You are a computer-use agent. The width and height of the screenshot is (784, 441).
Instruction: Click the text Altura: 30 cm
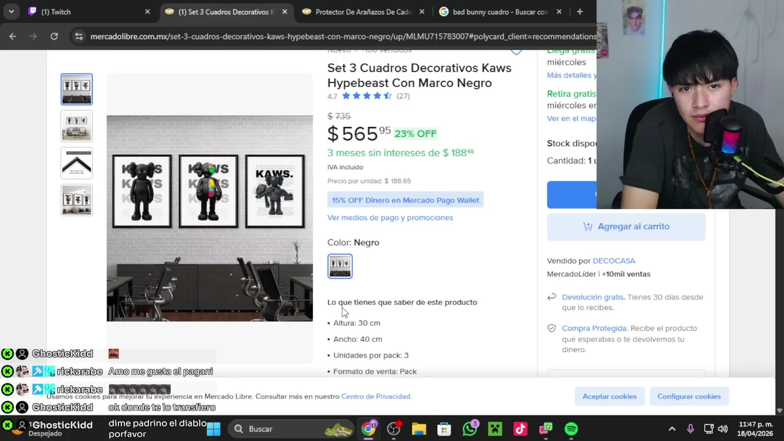pyautogui.click(x=356, y=323)
